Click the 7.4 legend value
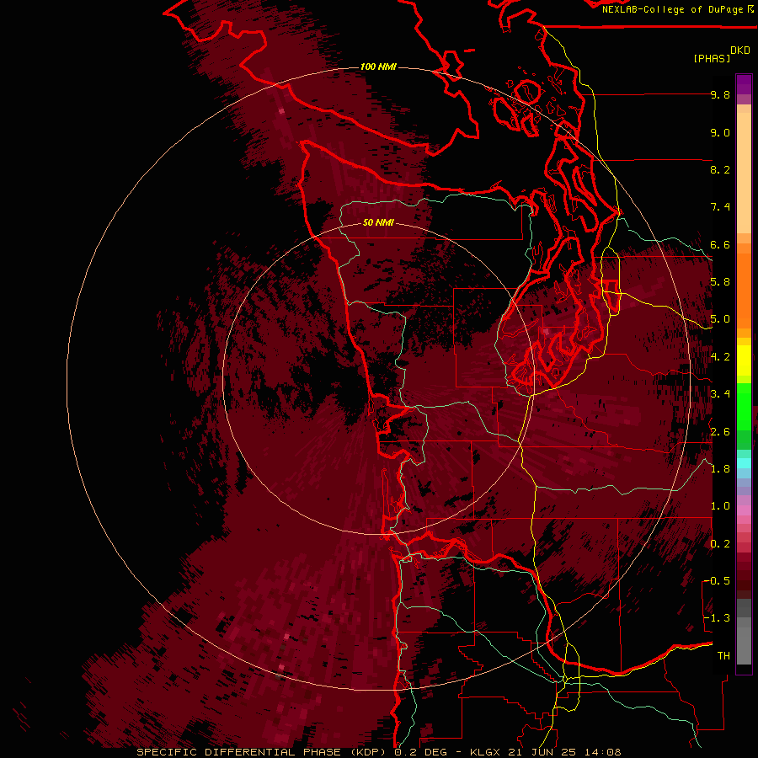This screenshot has width=758, height=758. (x=720, y=207)
